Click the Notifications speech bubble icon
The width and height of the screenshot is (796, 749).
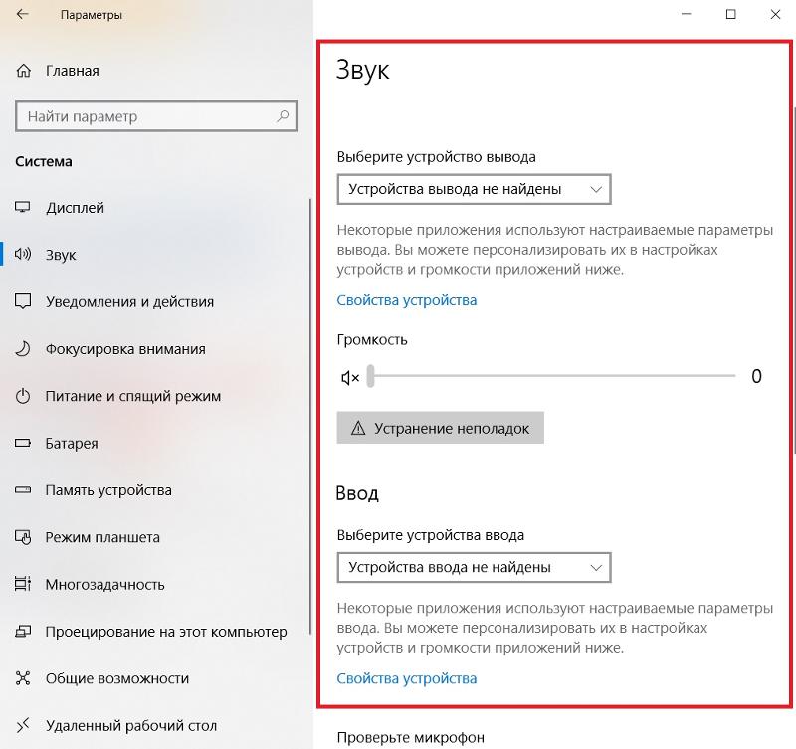coord(23,301)
